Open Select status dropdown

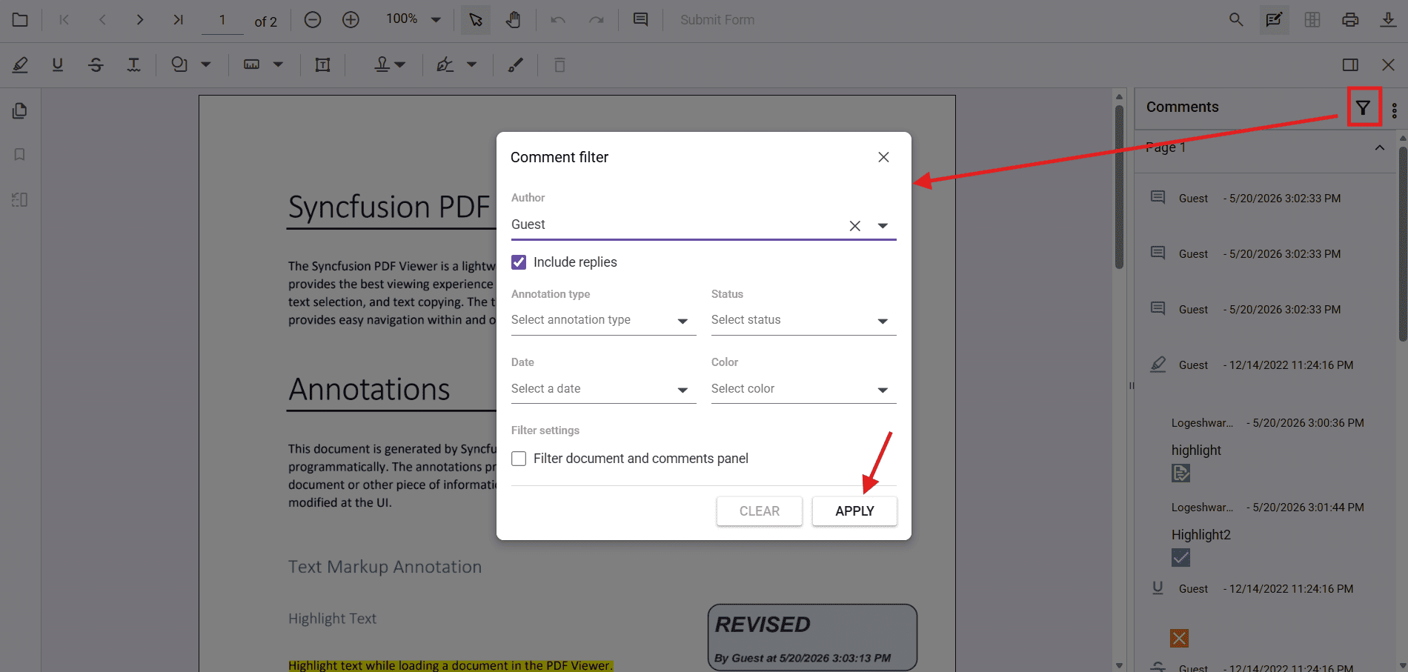click(803, 320)
